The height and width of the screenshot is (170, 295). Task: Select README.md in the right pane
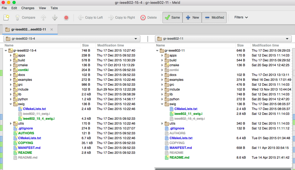pyautogui.click(x=179, y=158)
